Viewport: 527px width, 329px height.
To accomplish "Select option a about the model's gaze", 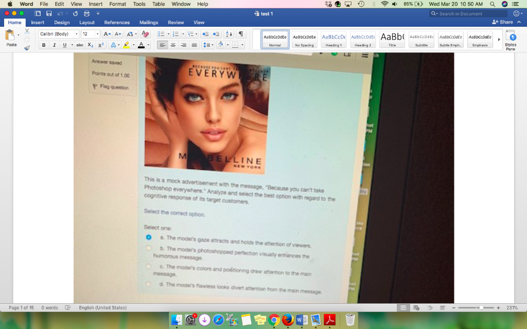I will click(148, 237).
